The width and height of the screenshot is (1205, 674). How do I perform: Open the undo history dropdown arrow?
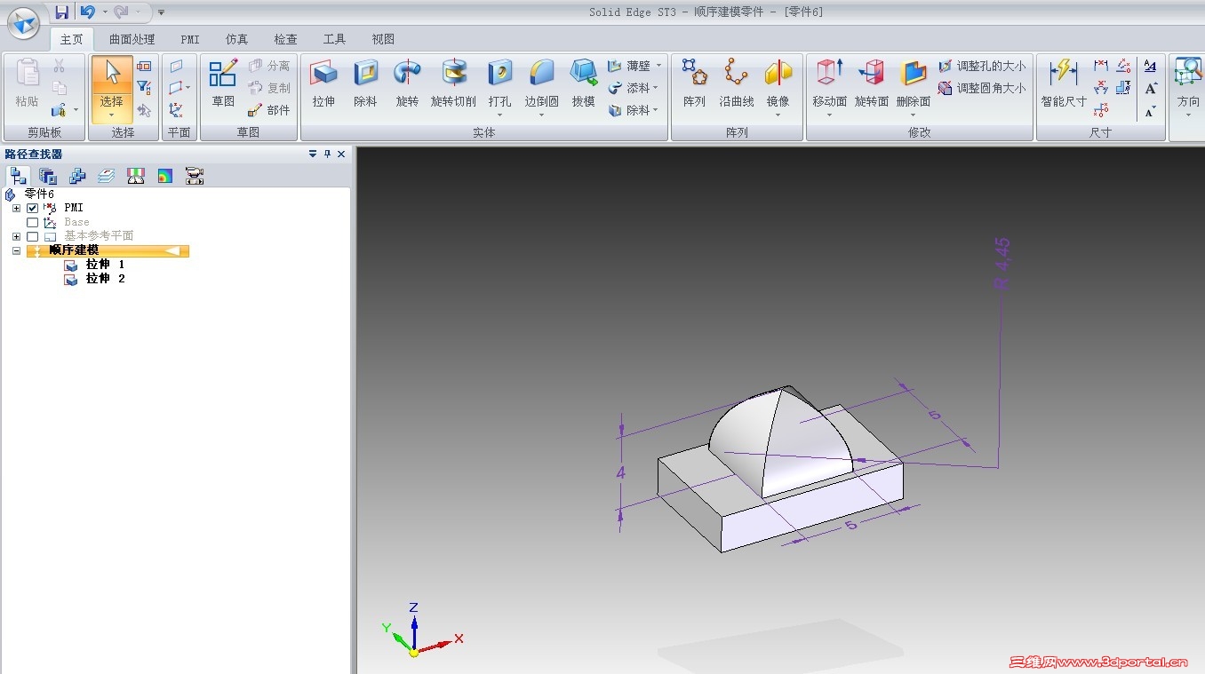(104, 12)
